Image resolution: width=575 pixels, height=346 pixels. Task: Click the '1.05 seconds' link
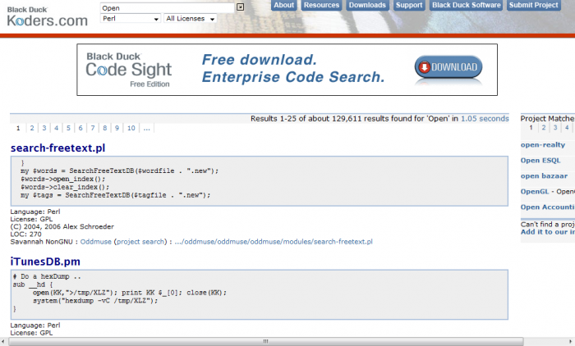485,119
